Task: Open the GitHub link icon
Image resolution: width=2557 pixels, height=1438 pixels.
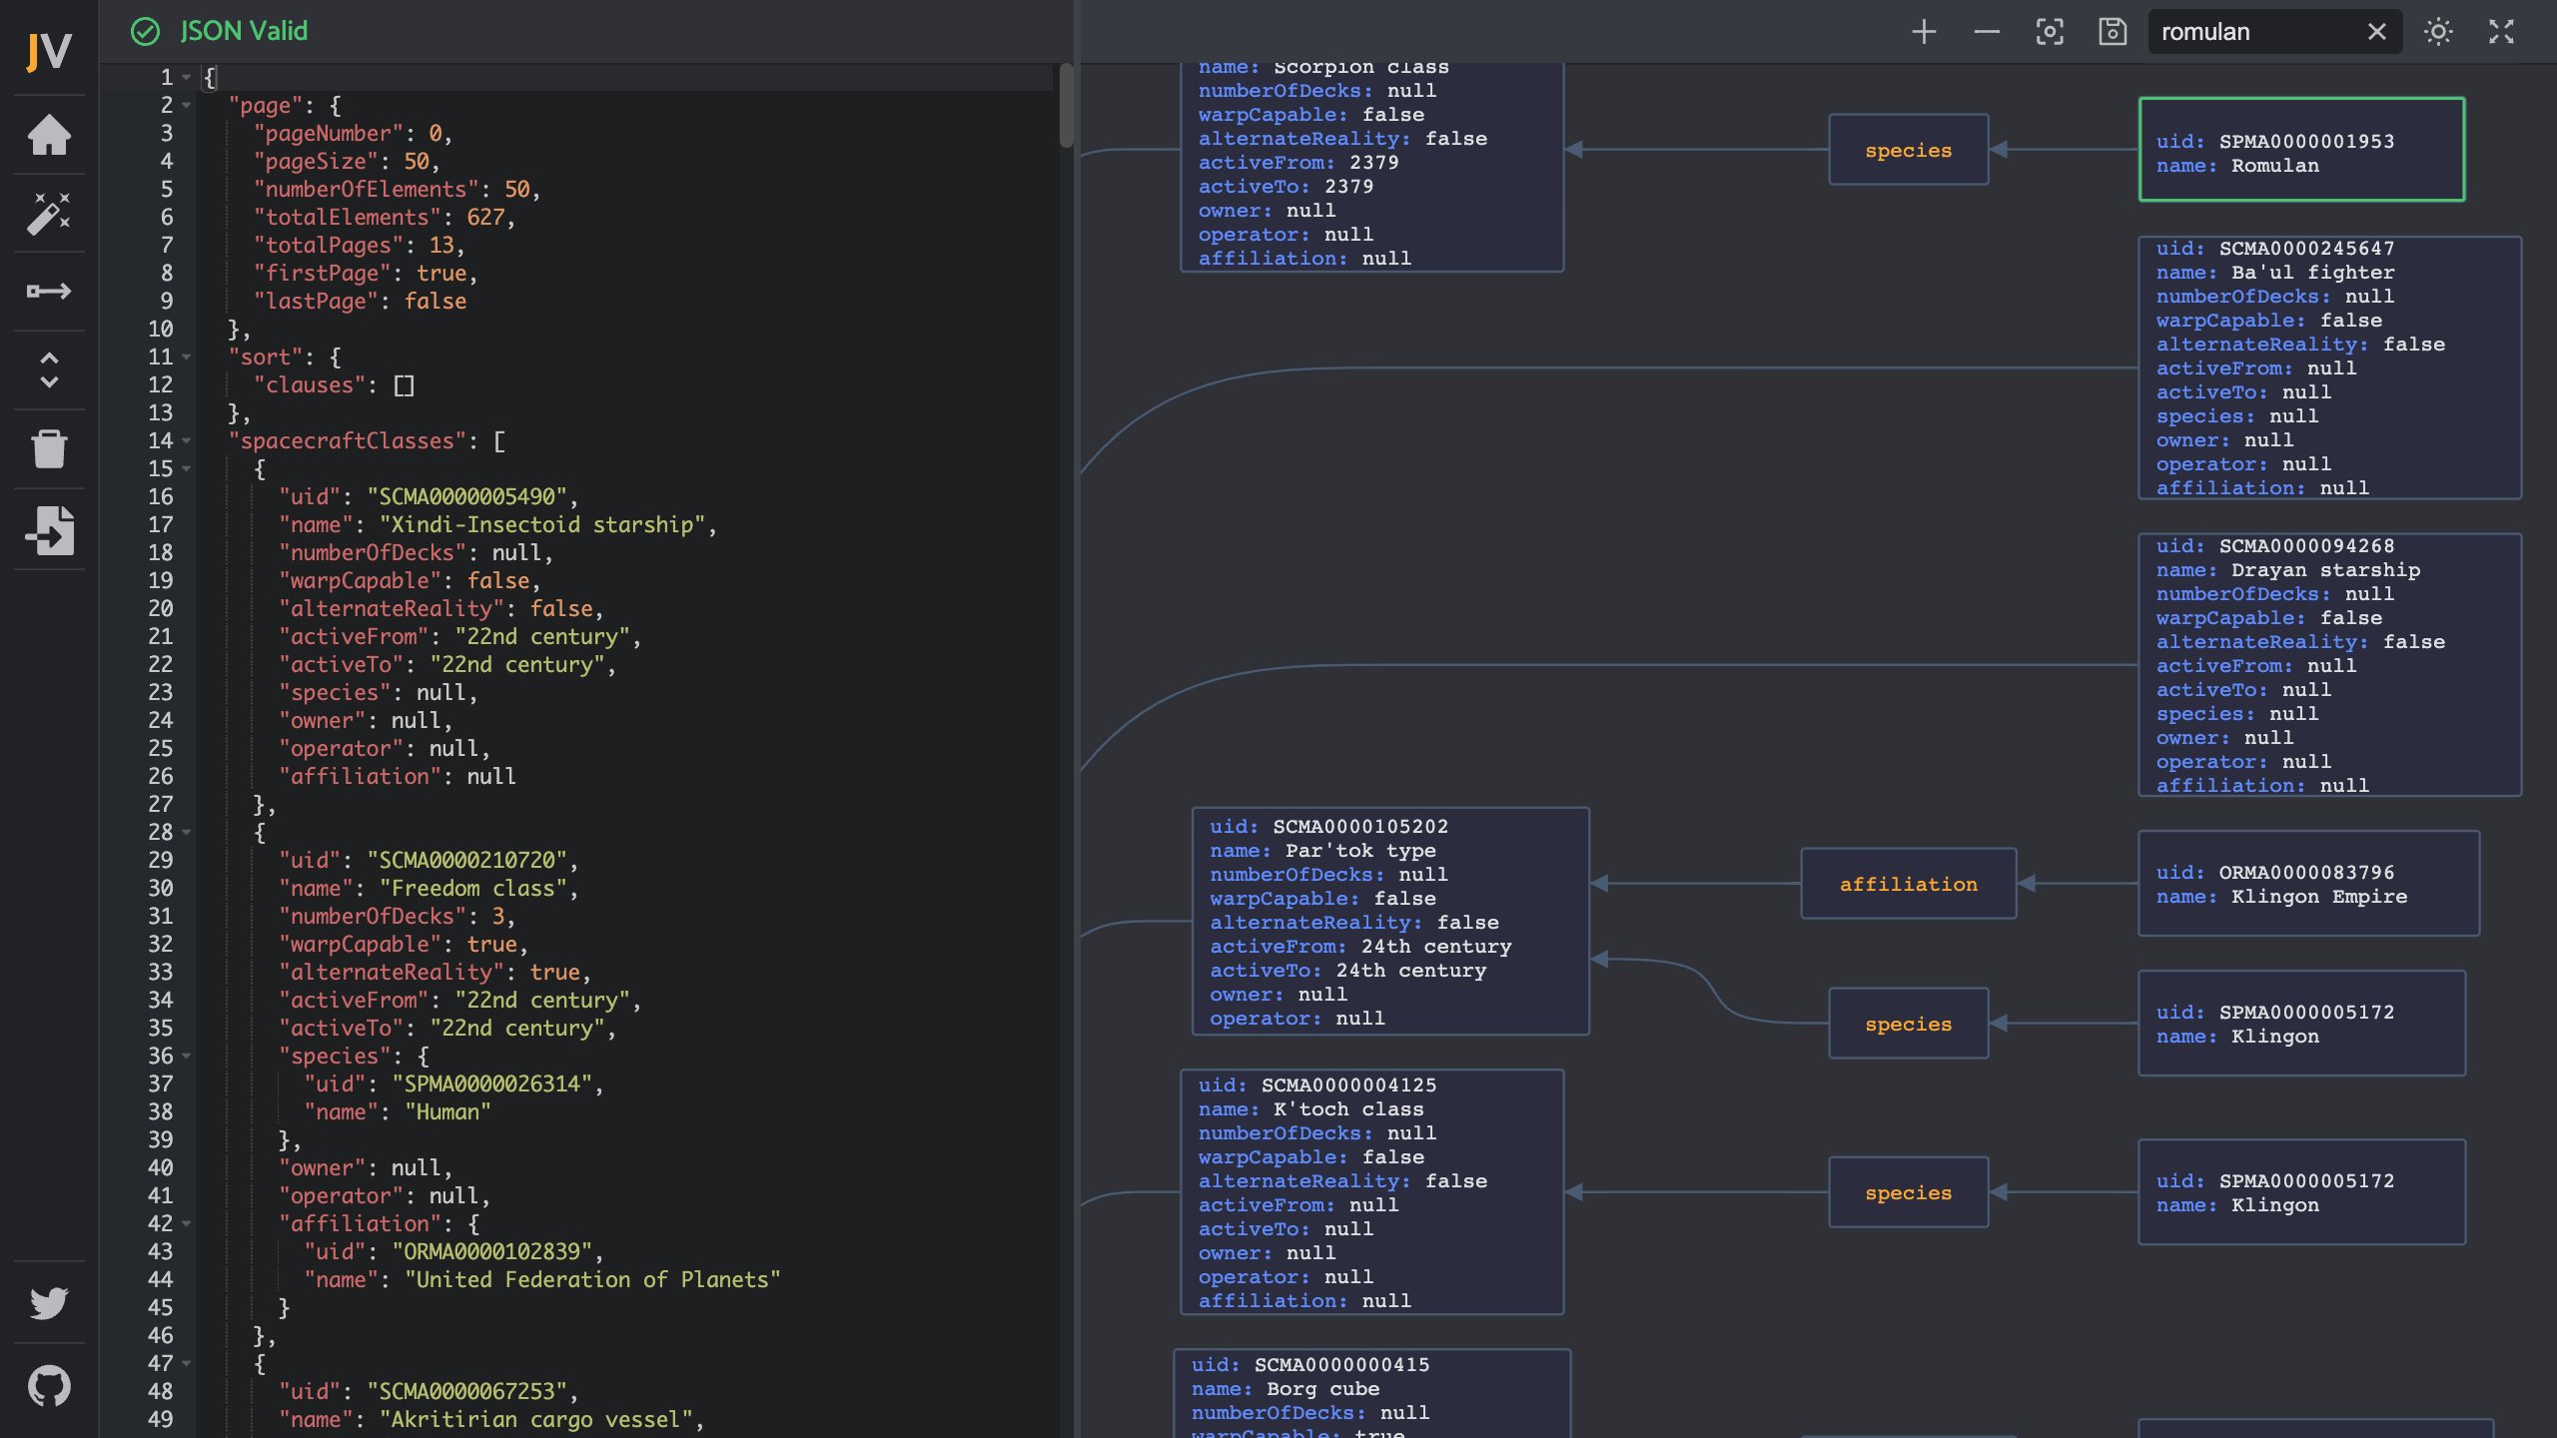Action: pyautogui.click(x=49, y=1385)
